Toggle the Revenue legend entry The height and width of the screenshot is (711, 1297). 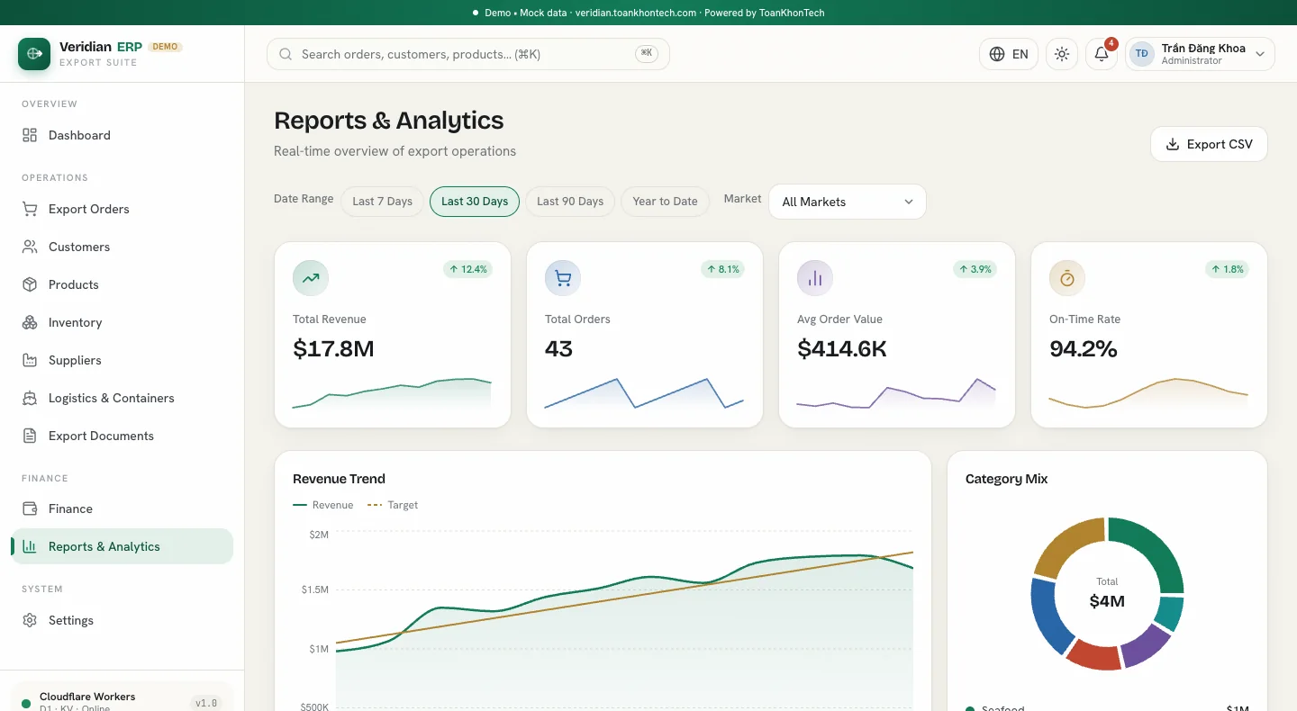click(323, 505)
